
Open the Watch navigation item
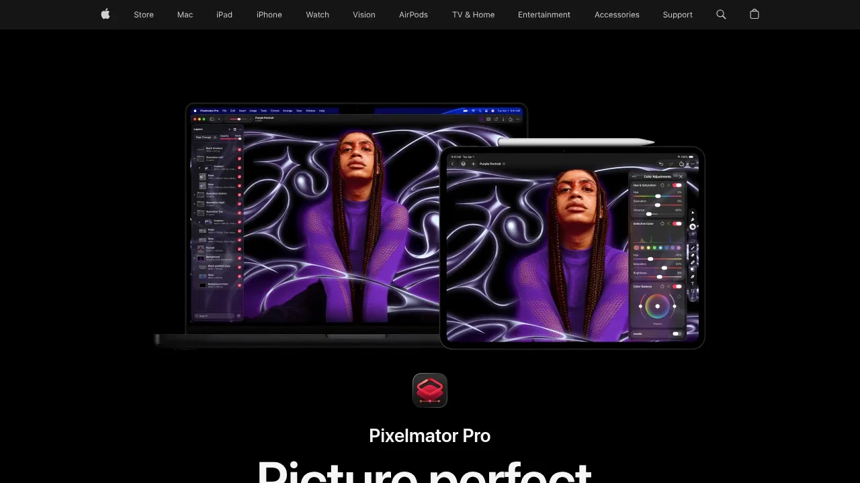318,15
